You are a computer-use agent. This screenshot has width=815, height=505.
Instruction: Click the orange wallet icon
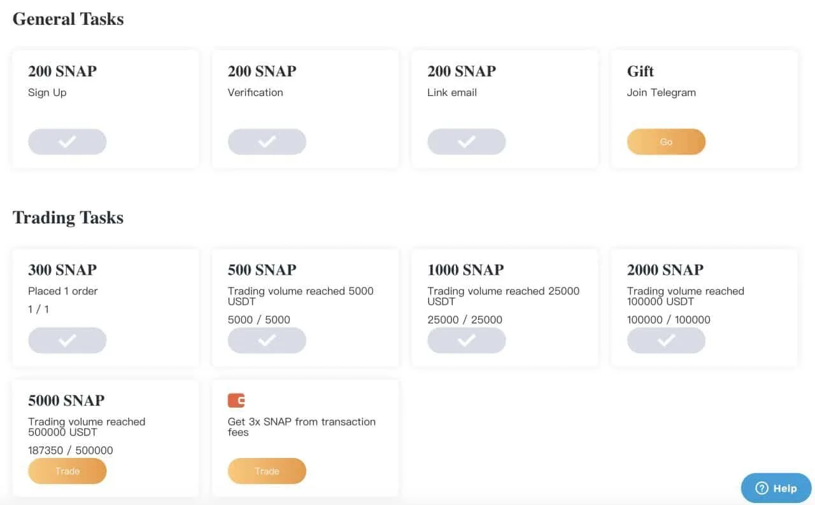point(236,401)
